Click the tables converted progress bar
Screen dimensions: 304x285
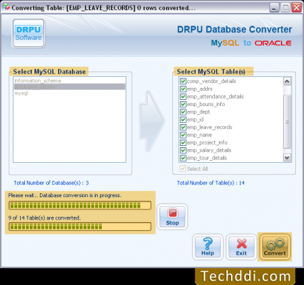80,226
